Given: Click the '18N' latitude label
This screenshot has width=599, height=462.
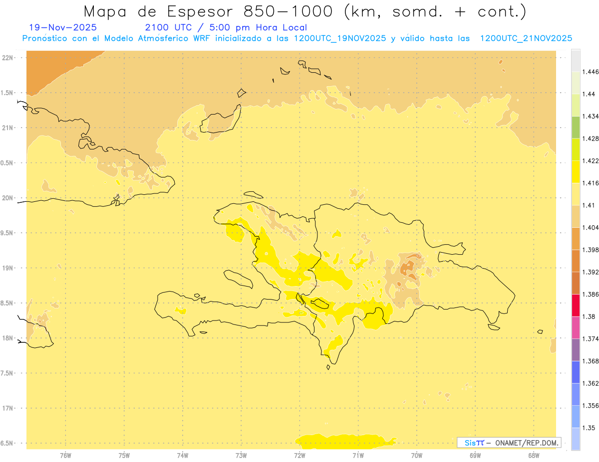Looking at the screenshot, I should (x=7, y=338).
